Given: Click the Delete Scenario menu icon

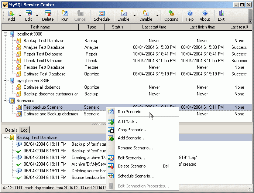Looking at the screenshot, I should click(111, 166).
